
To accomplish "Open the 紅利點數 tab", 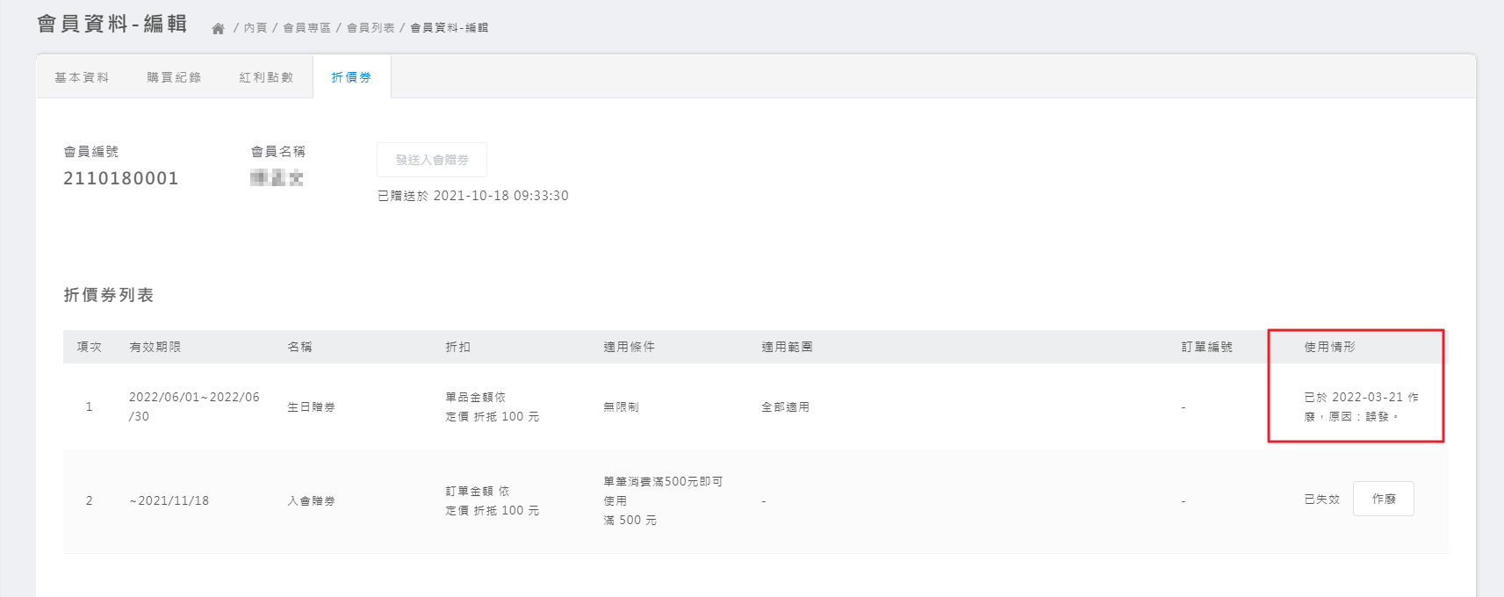I will pyautogui.click(x=266, y=77).
